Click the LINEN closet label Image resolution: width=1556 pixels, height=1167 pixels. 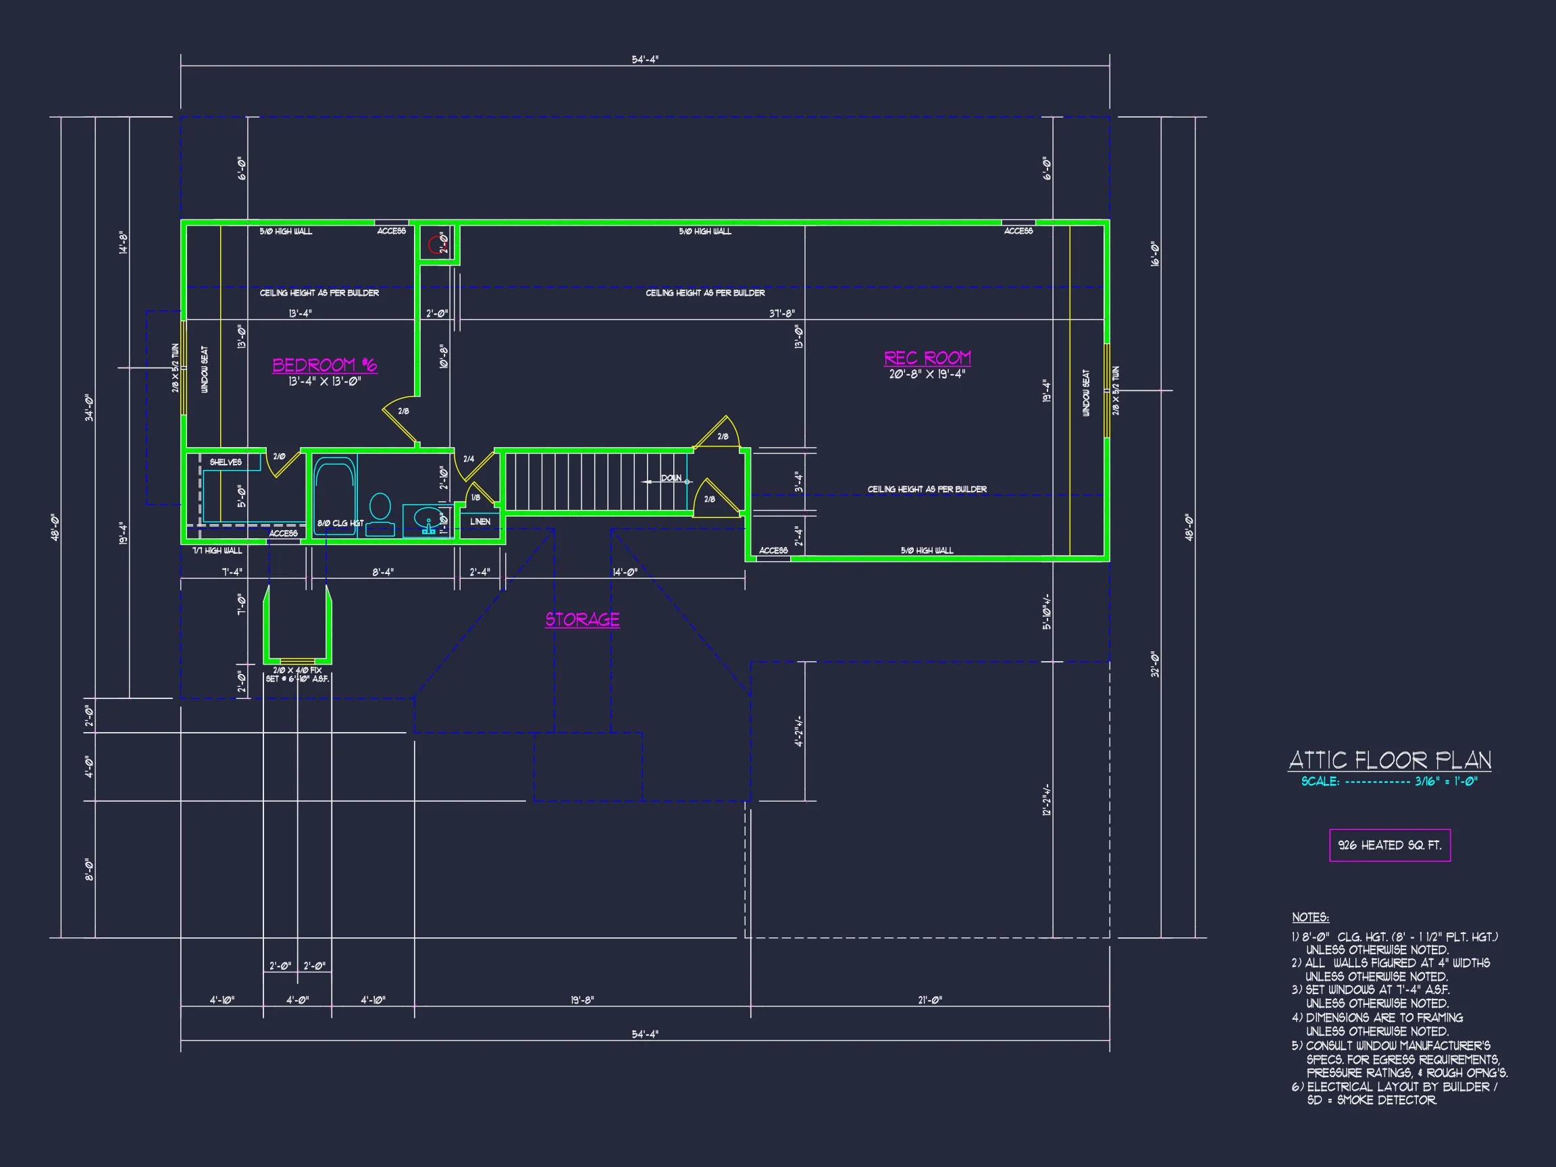pyautogui.click(x=480, y=522)
